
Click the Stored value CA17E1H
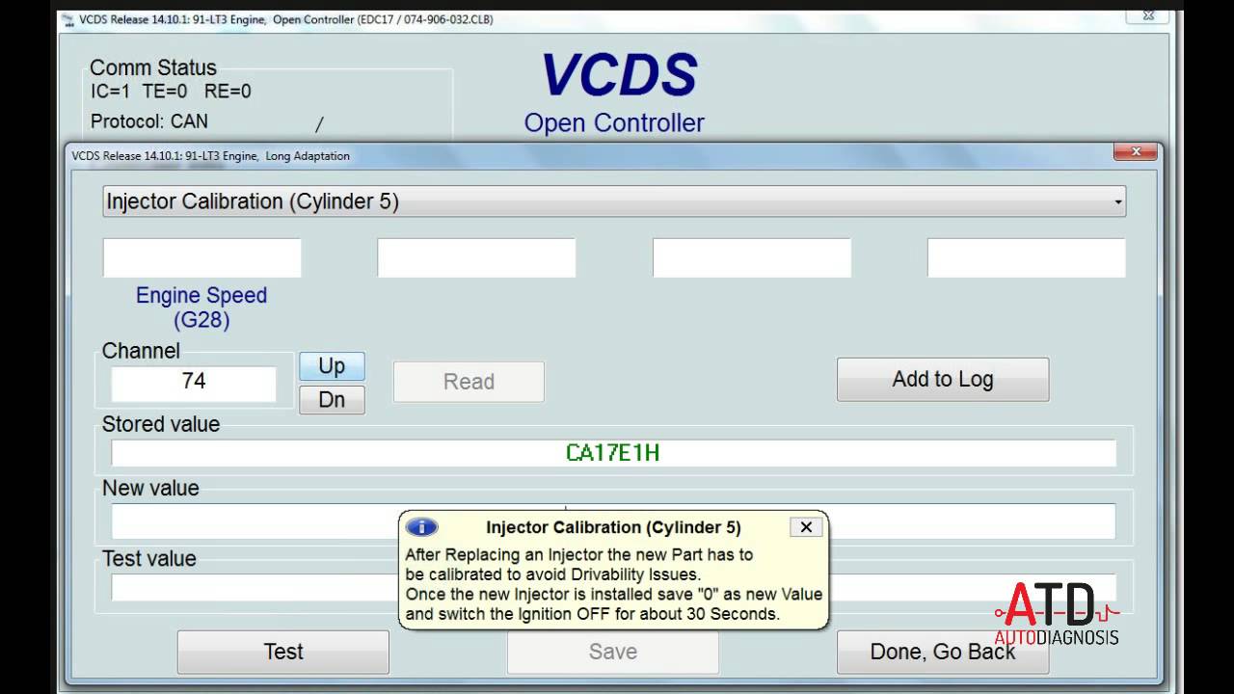(613, 453)
